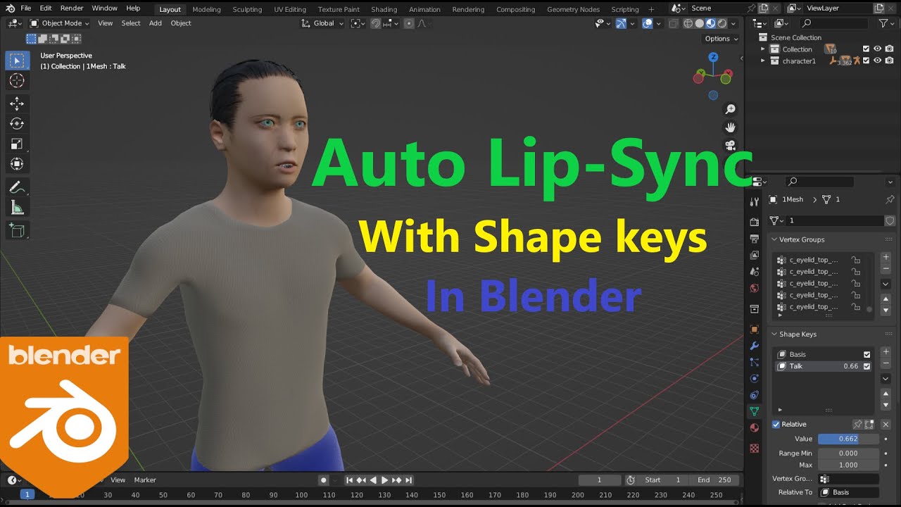
Task: Click the outliner search field
Action: pos(836,23)
